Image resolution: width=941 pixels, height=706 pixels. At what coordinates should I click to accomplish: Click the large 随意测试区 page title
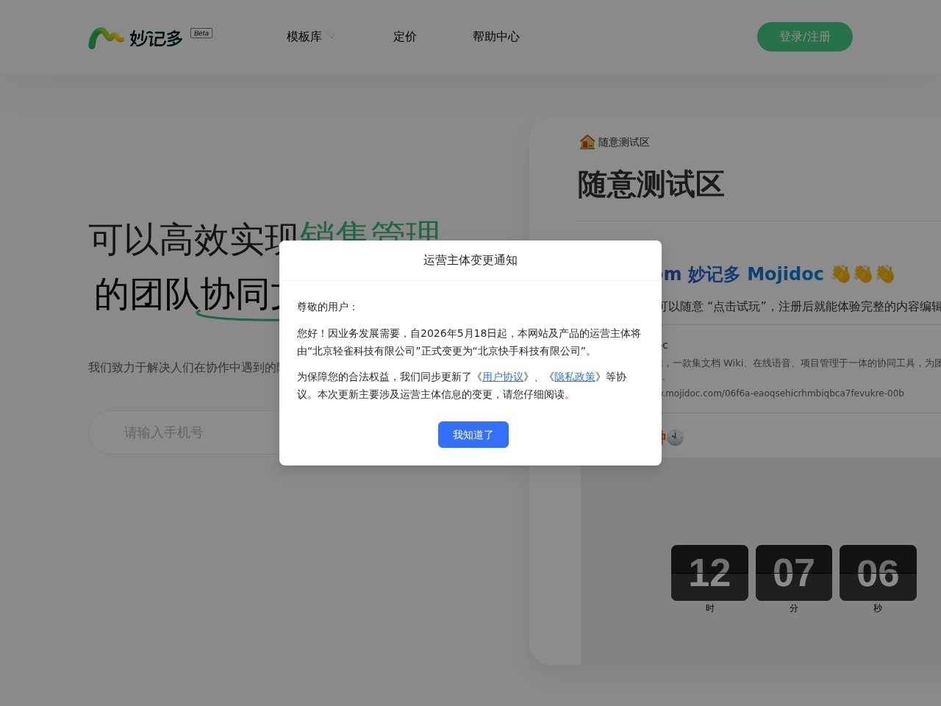click(x=651, y=185)
